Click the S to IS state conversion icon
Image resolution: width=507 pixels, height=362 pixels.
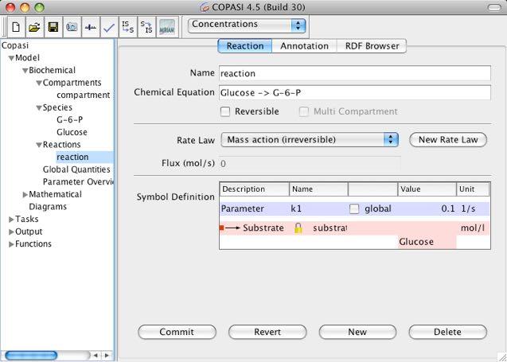point(146,27)
